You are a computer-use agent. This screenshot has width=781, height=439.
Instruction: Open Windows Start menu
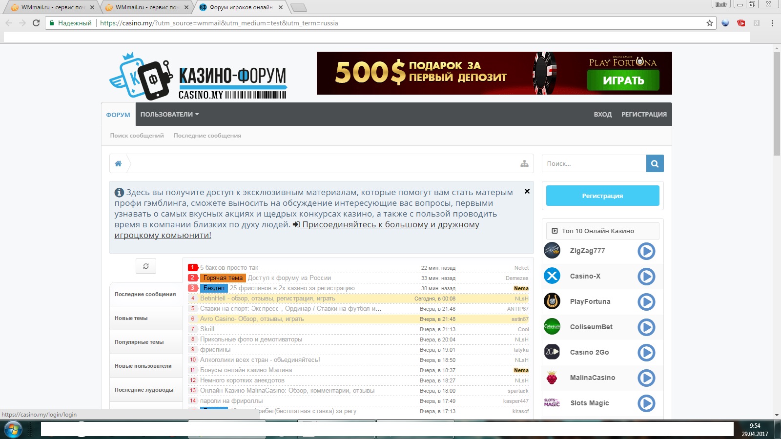pyautogui.click(x=13, y=430)
